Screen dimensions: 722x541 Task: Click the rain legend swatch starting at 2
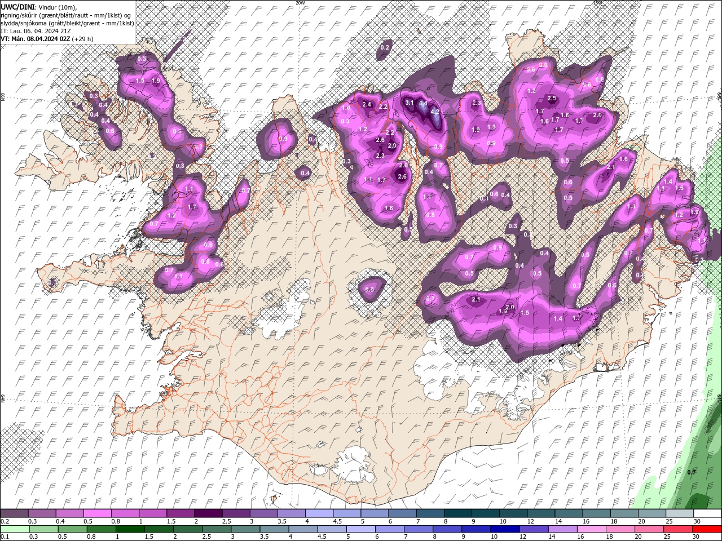click(187, 529)
